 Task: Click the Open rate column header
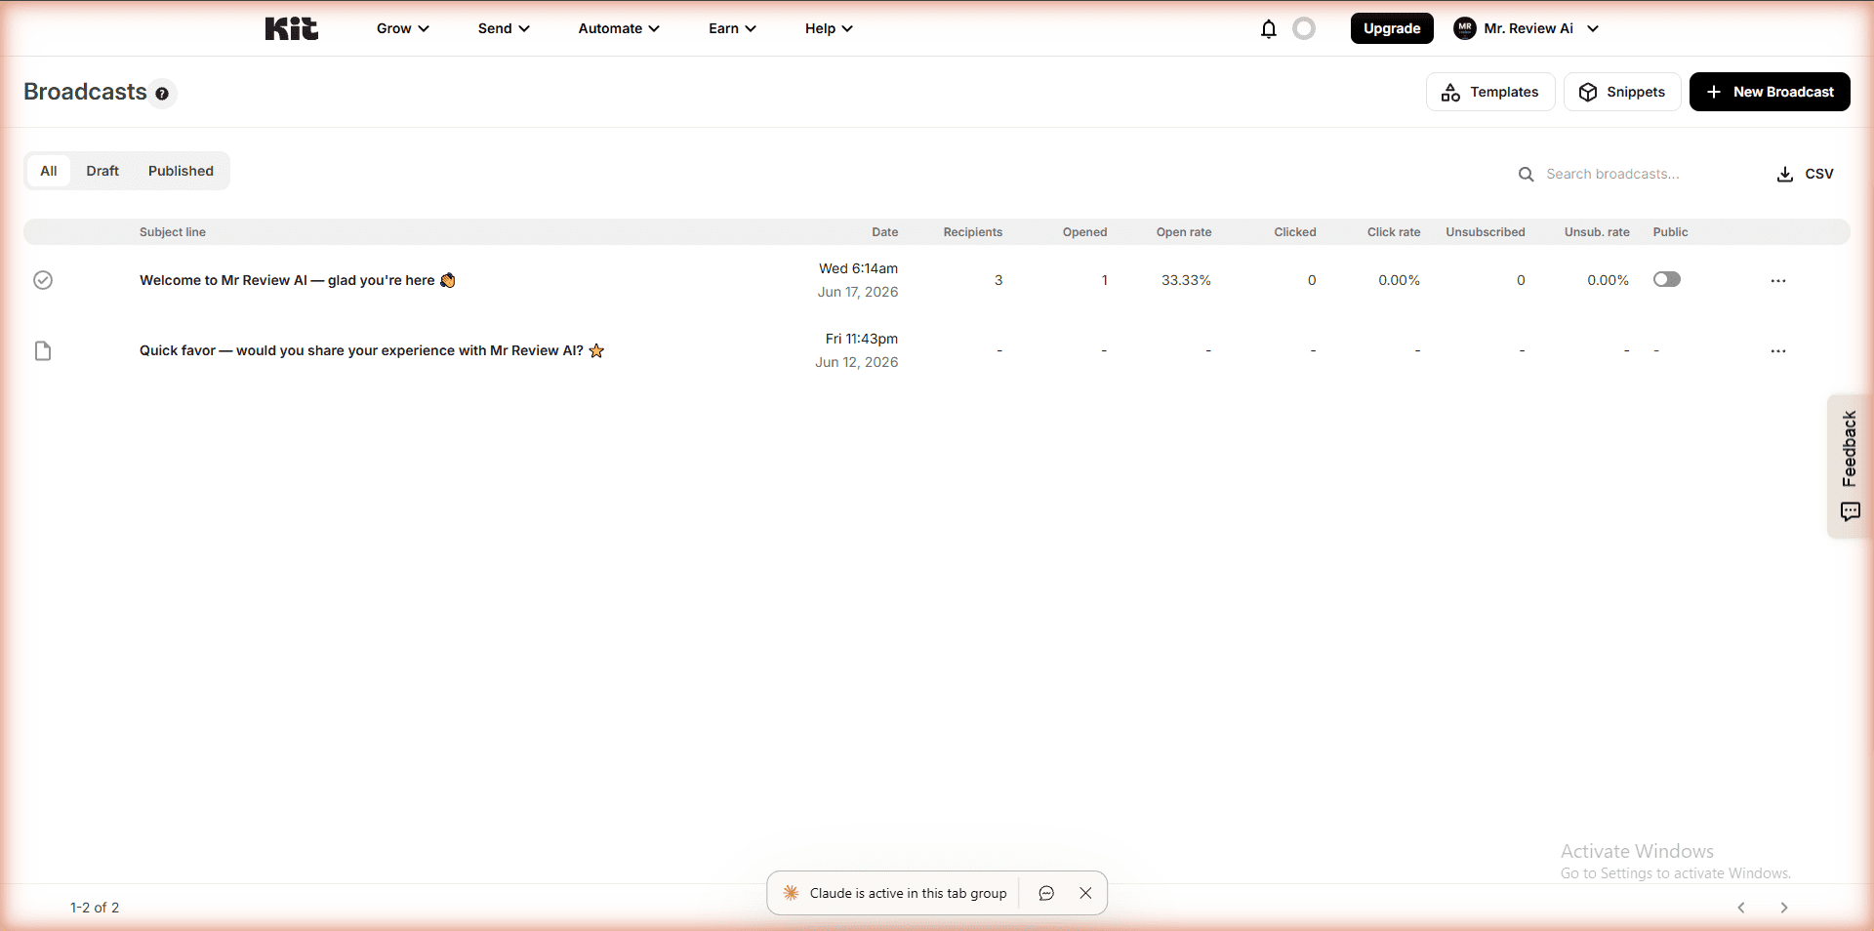[x=1184, y=232]
